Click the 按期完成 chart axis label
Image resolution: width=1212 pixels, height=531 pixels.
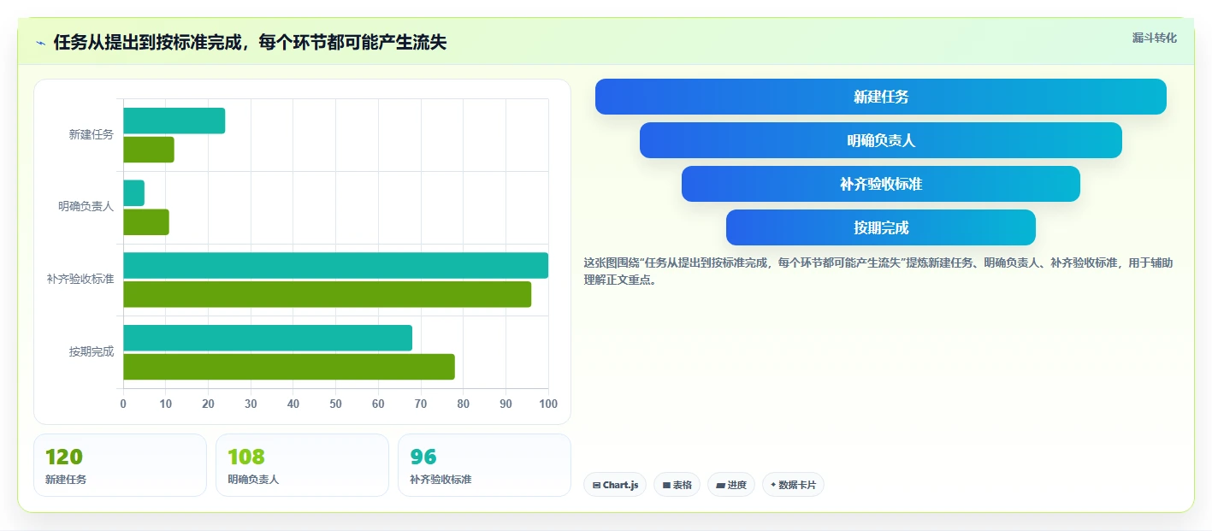92,352
